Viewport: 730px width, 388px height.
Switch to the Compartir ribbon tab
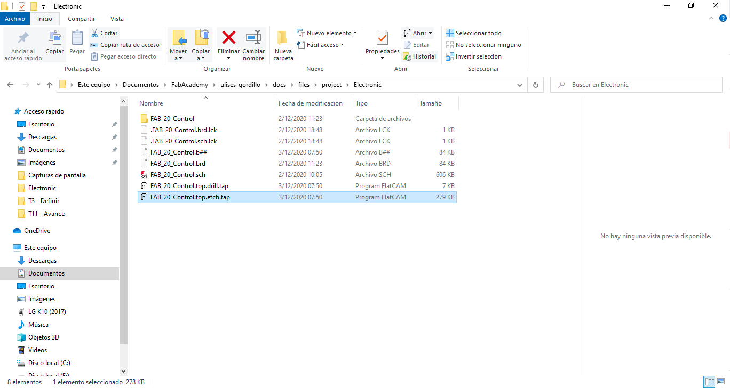coord(81,19)
